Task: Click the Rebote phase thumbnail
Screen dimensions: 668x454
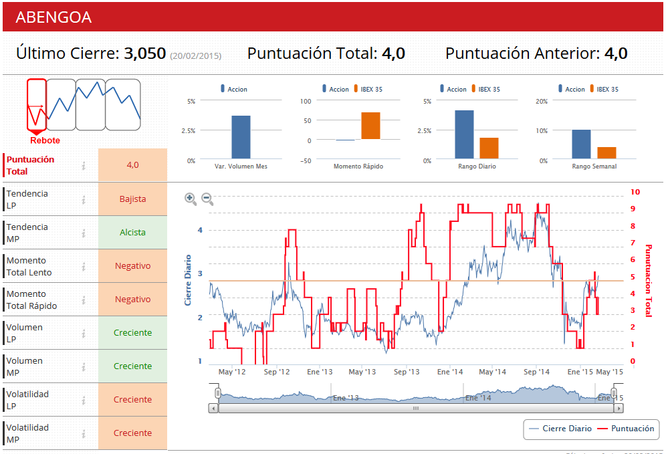Action: tap(37, 105)
